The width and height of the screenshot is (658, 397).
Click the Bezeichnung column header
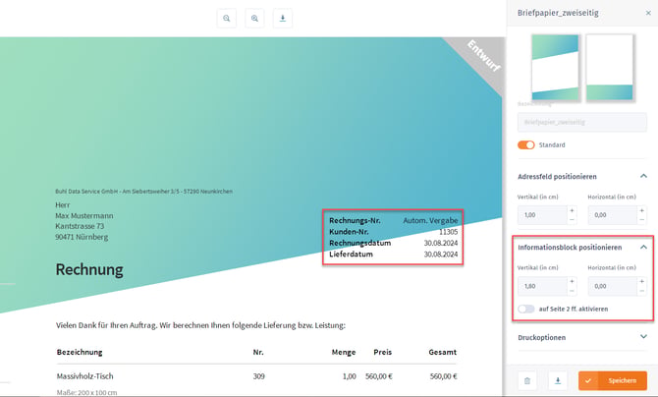pos(80,352)
